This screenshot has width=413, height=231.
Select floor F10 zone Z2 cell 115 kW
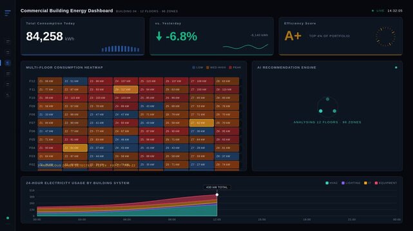pyautogui.click(x=75, y=98)
